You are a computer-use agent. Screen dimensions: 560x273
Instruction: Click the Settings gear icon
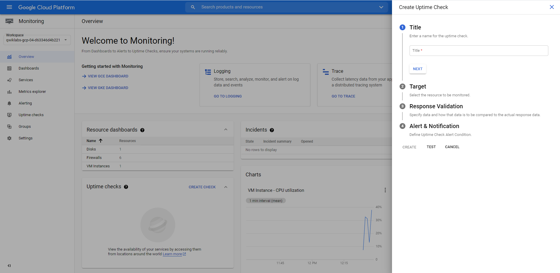(x=9, y=138)
